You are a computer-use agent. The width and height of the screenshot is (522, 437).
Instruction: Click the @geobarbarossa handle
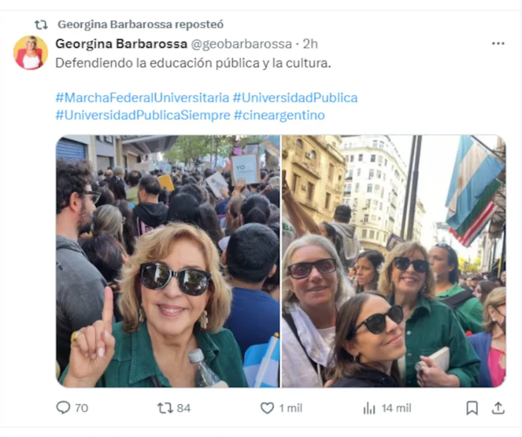(241, 43)
